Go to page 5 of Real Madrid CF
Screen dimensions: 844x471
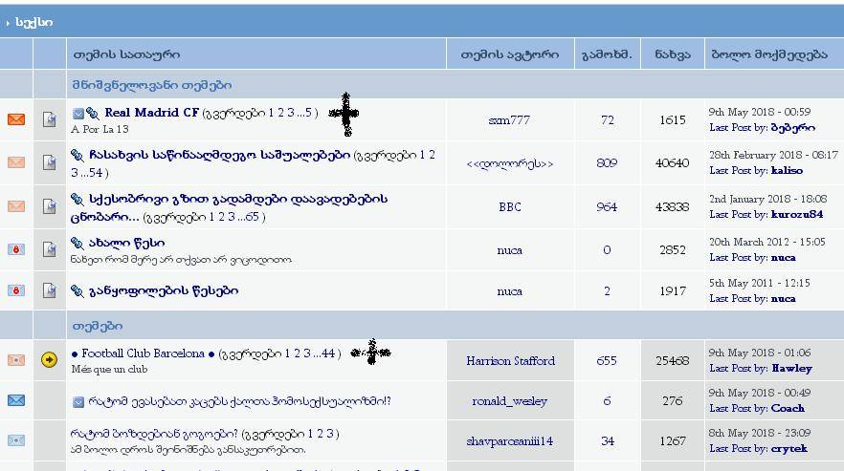coord(308,113)
